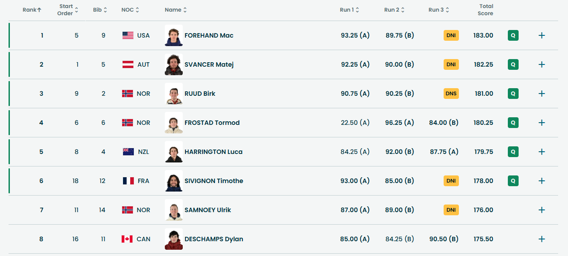
Task: Sort results by NOC column
Action: click(x=130, y=10)
